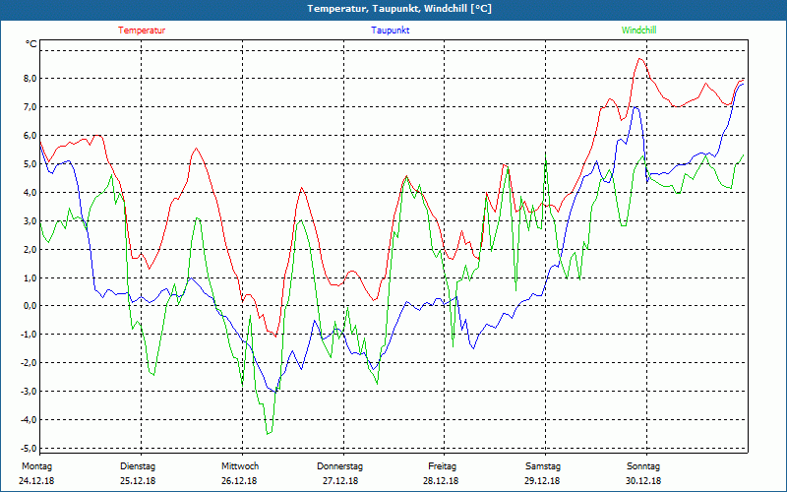
Task: Click the Freitag day label
Action: (442, 466)
